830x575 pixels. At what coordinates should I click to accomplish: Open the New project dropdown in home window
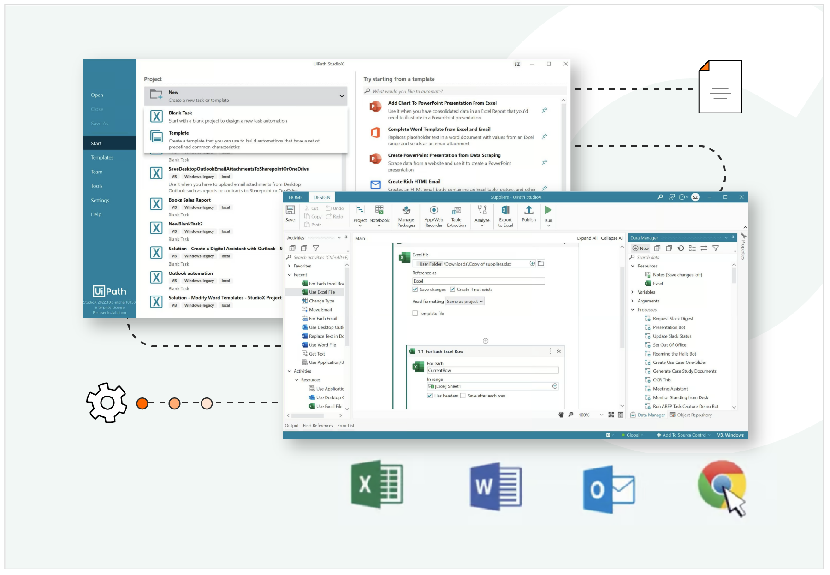click(x=342, y=96)
